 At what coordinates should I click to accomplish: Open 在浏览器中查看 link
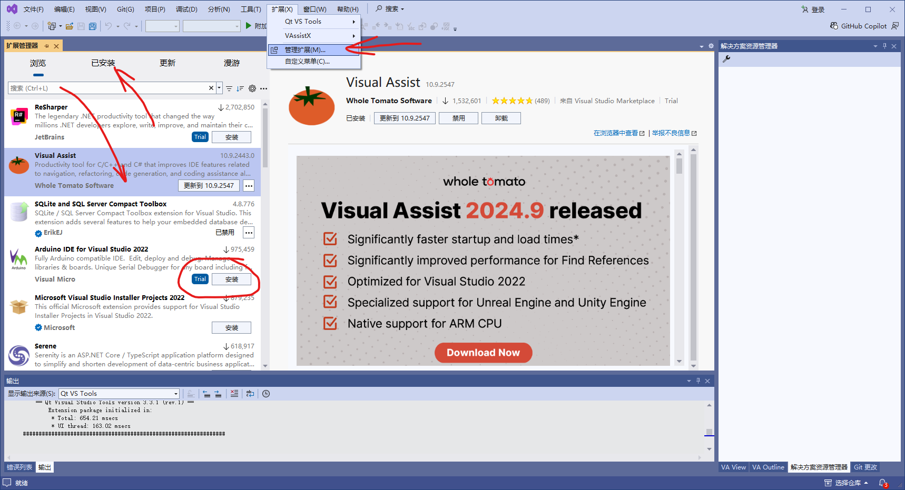pos(618,133)
